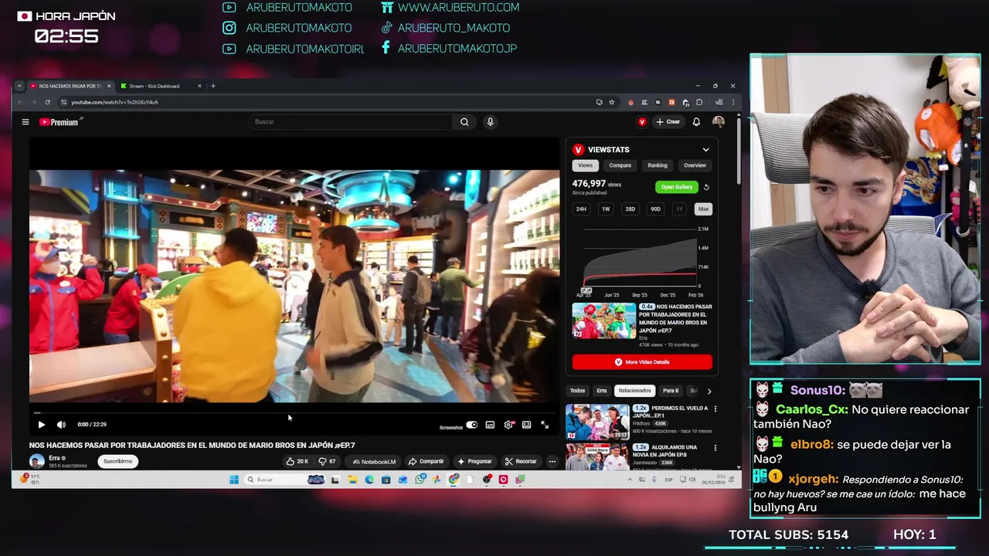Open the player settings gear

click(508, 425)
